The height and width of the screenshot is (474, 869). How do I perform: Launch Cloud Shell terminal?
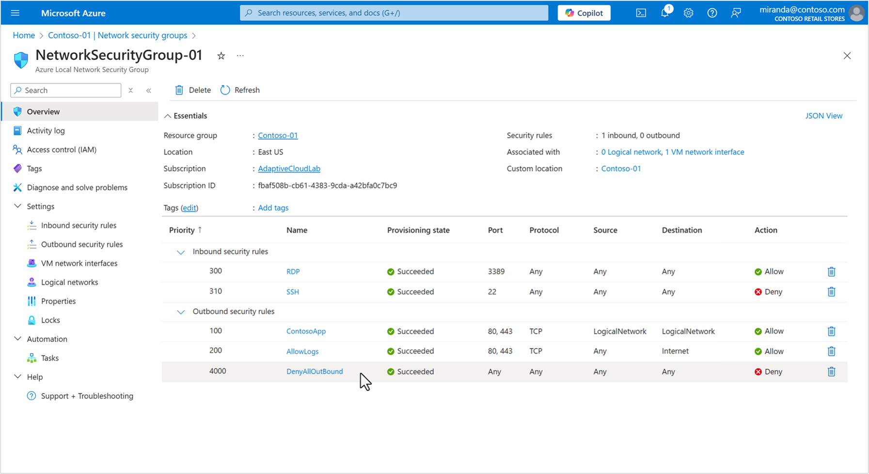641,13
